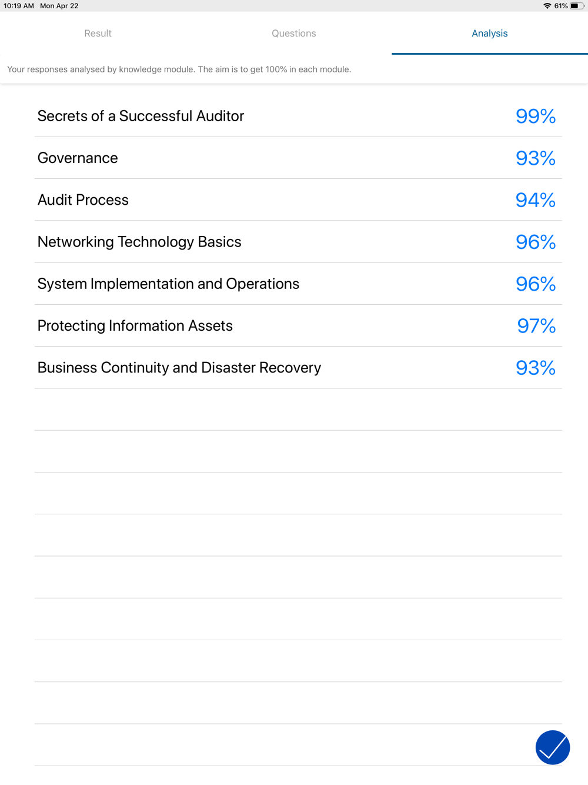Viewport: 588px width, 785px height.
Task: Select Business Continuity and Disaster Recovery
Action: tap(298, 368)
